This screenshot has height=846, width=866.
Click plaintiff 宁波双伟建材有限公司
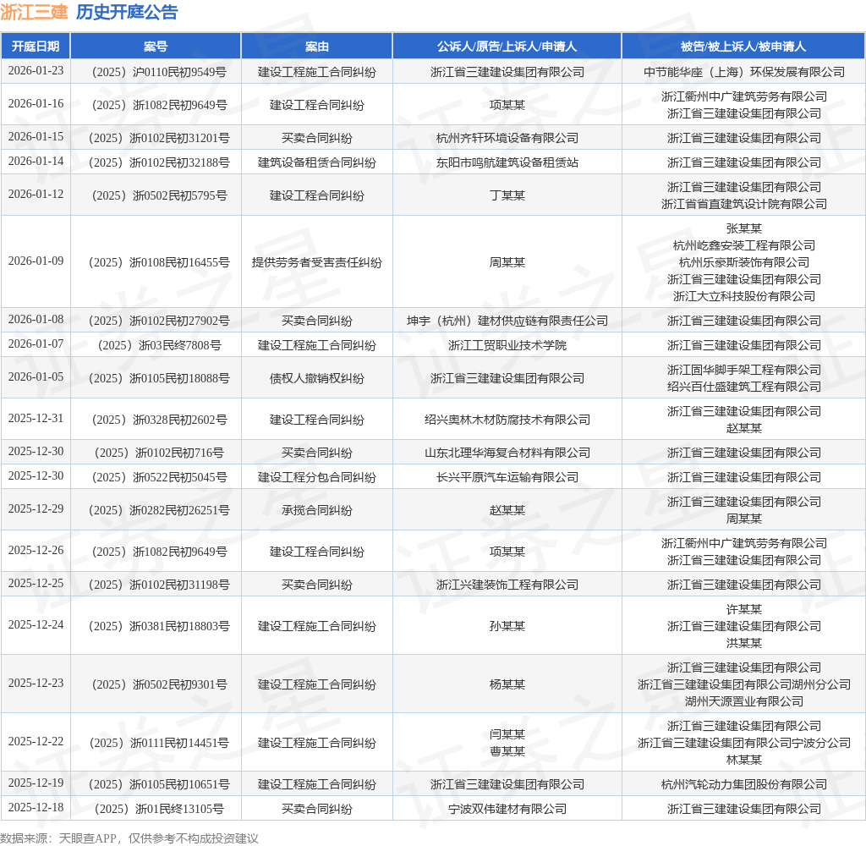(x=507, y=809)
